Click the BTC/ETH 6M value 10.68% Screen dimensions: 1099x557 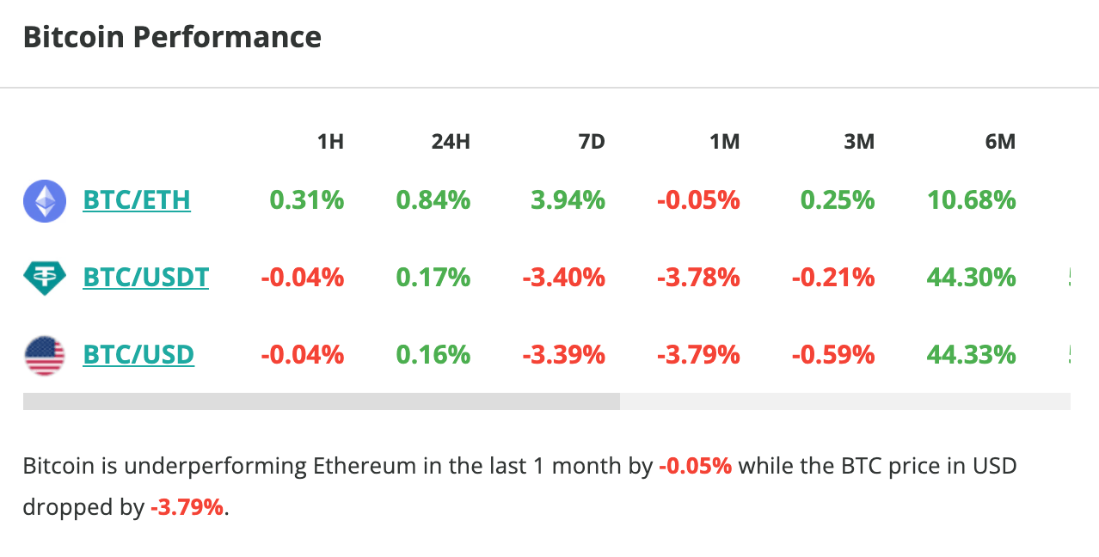[971, 201]
